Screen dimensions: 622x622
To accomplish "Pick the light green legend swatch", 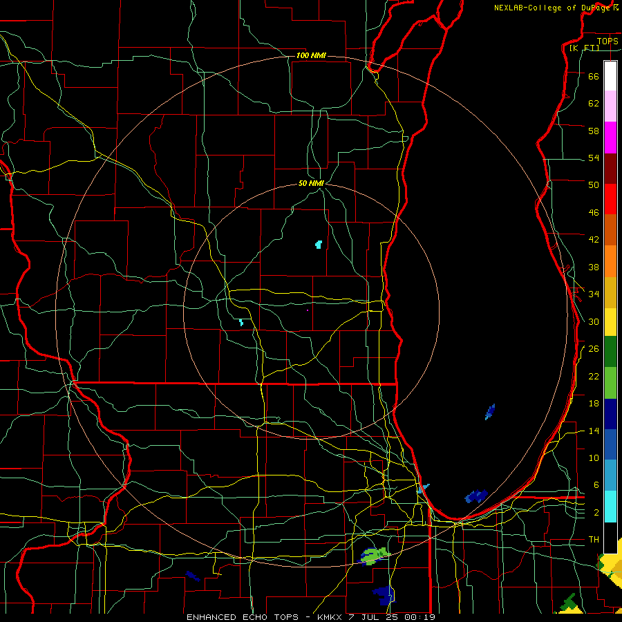I will [x=610, y=383].
